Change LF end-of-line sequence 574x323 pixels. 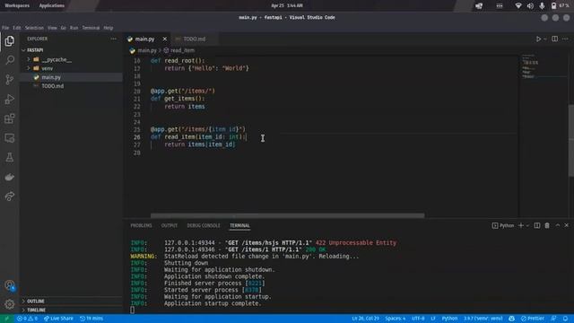[433, 319]
